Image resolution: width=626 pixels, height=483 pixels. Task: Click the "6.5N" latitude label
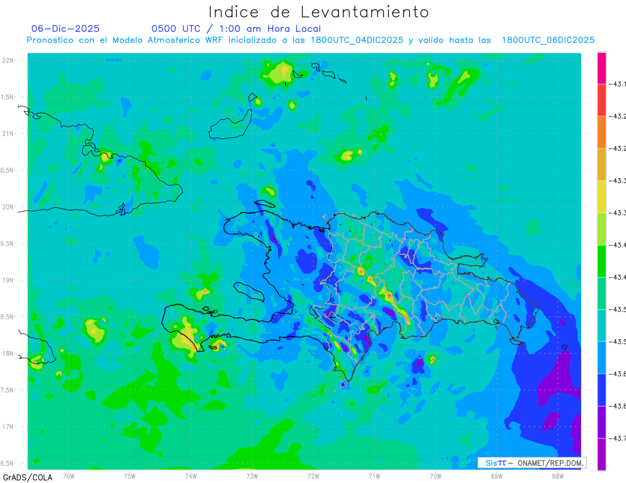click(8, 463)
